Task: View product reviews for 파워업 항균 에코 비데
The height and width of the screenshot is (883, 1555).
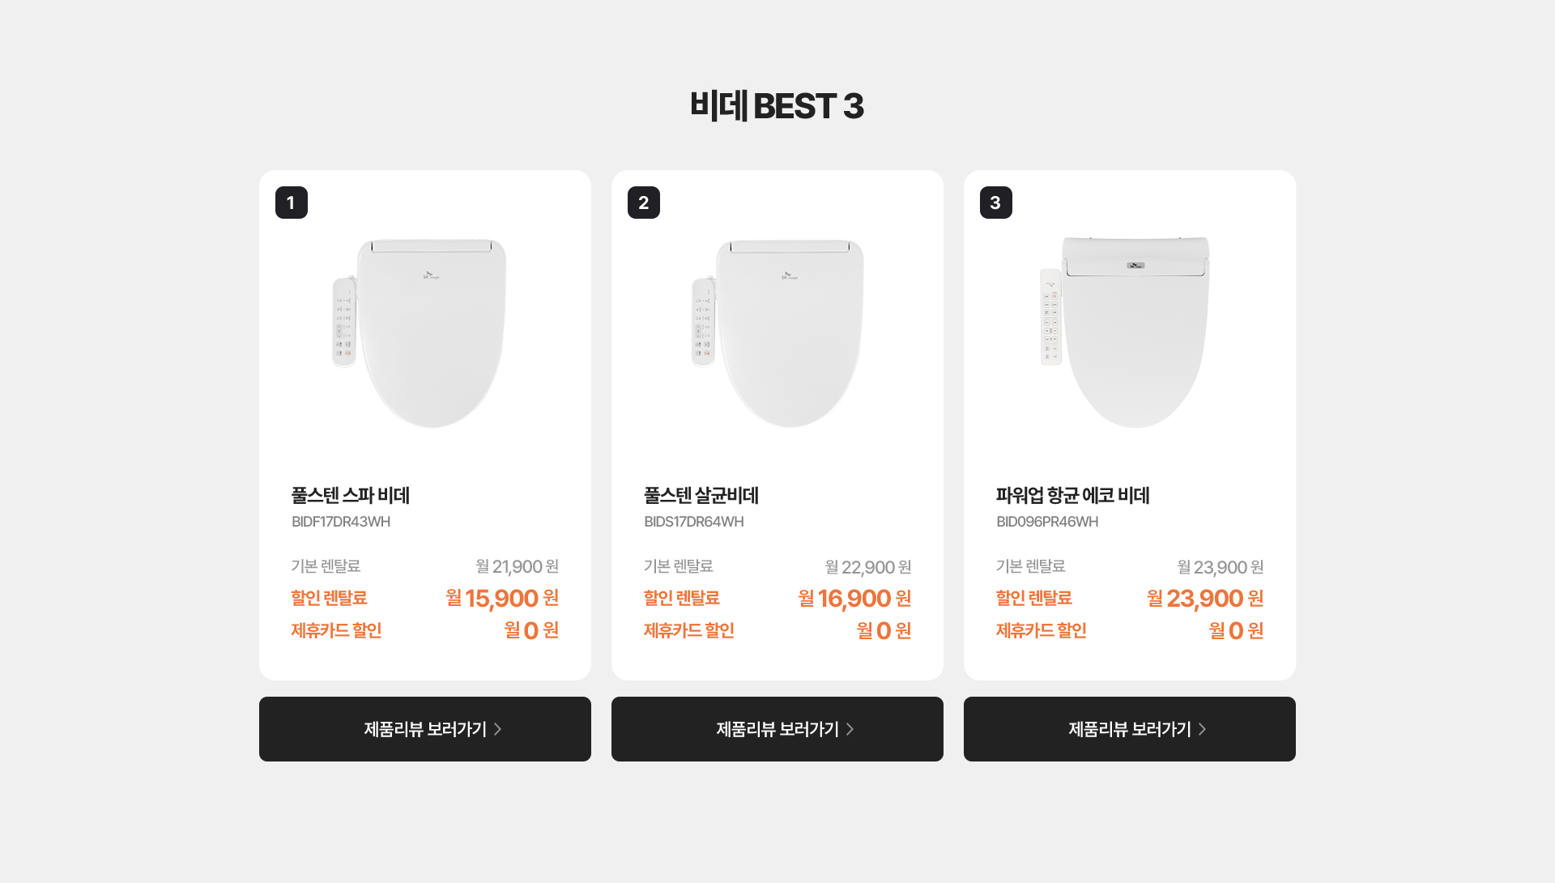Action: [x=1130, y=729]
